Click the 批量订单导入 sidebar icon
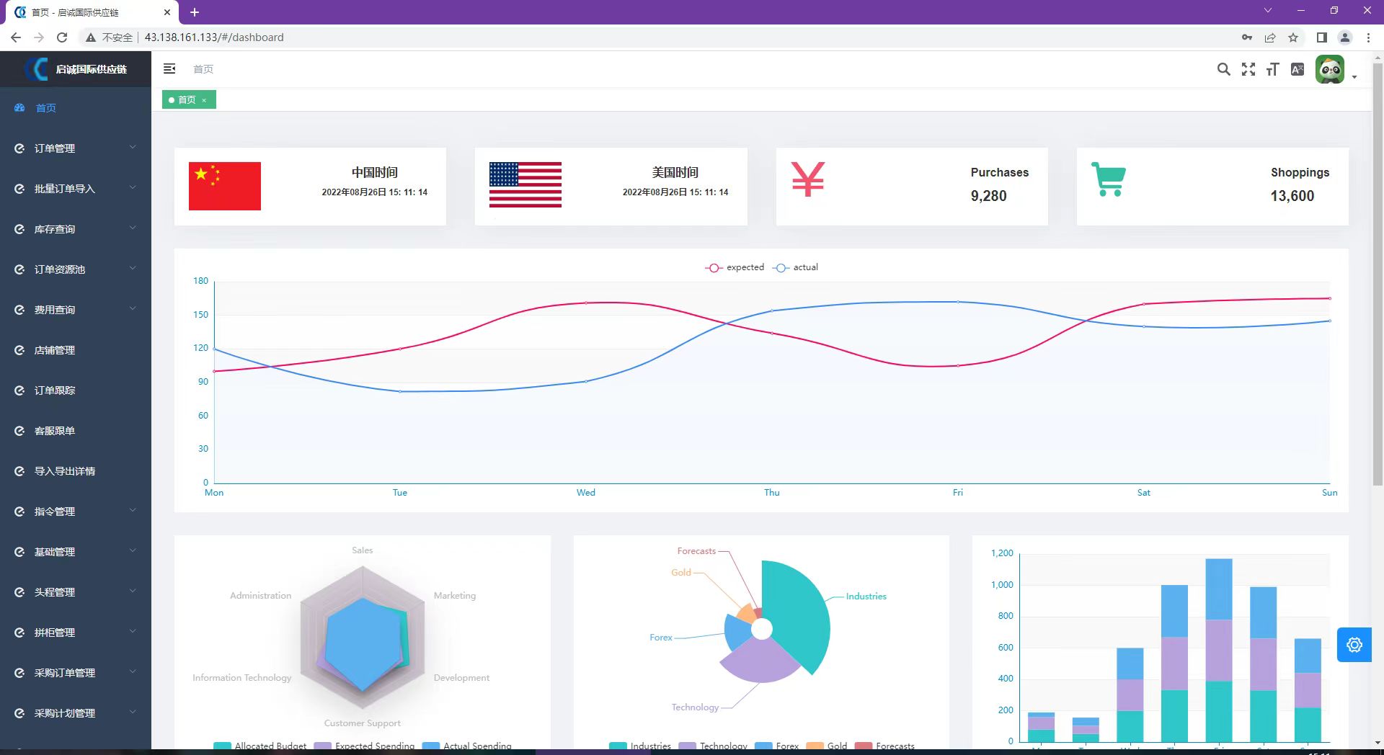 [x=19, y=189]
